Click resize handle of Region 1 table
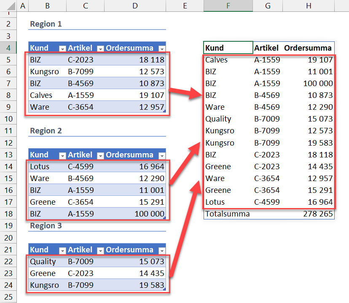 click(x=164, y=111)
